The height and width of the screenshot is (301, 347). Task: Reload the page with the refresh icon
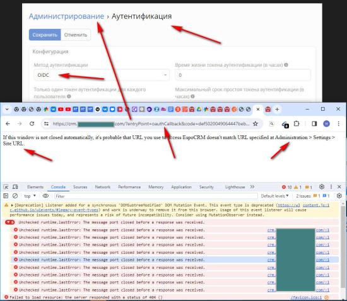click(32, 123)
